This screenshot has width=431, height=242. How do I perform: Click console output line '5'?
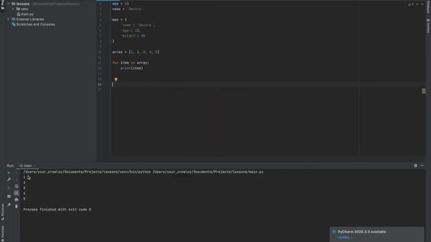pyautogui.click(x=24, y=199)
